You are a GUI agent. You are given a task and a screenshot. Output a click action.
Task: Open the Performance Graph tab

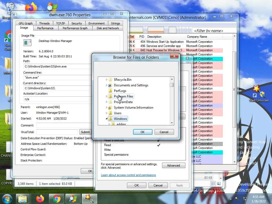(75, 28)
